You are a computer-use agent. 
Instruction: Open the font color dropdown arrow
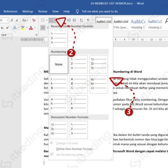35,28
